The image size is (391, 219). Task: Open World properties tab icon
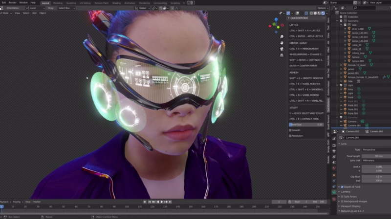(x=334, y=168)
